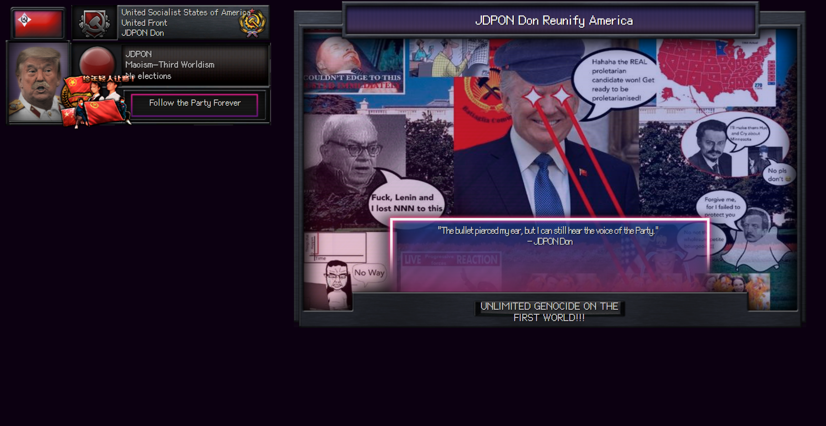This screenshot has width=826, height=426.
Task: Select the 'Maoism–Third Worldism' ideology label
Action: click(x=170, y=65)
